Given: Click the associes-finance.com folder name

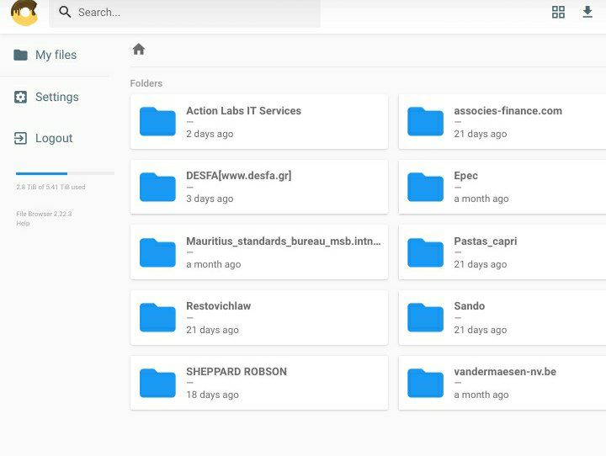Looking at the screenshot, I should (508, 111).
